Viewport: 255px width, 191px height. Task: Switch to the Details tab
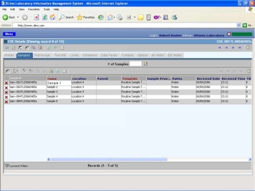pyautogui.click(x=9, y=55)
